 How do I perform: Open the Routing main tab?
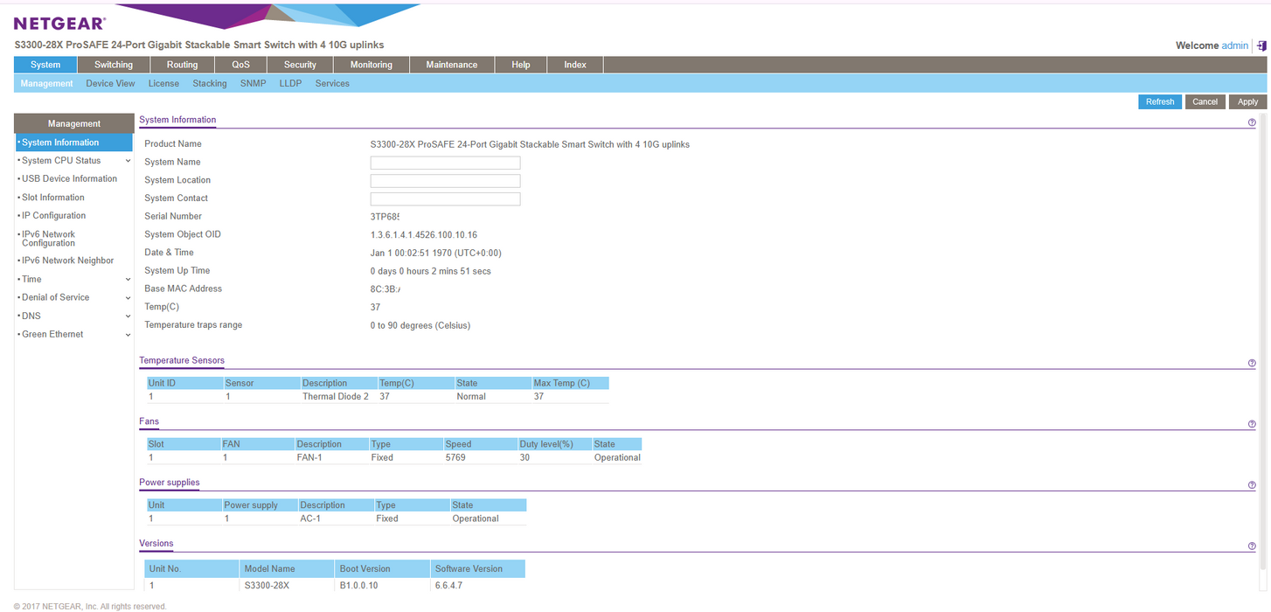(x=183, y=65)
